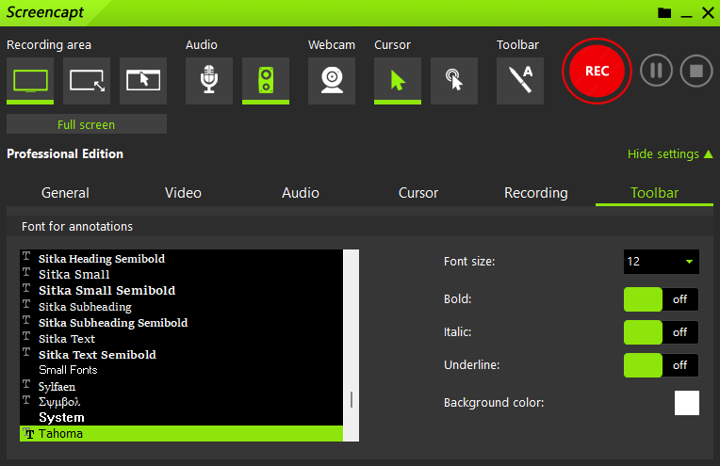The image size is (720, 466).
Task: Select the Symbol font entry
Action: click(x=181, y=402)
